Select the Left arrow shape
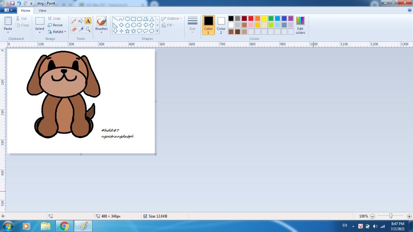This screenshot has height=232, width=413. click(x=146, y=25)
